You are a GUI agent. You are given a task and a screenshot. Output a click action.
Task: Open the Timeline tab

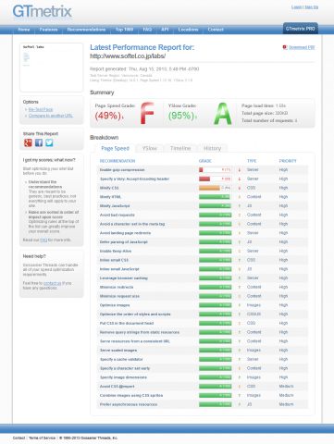coord(180,148)
